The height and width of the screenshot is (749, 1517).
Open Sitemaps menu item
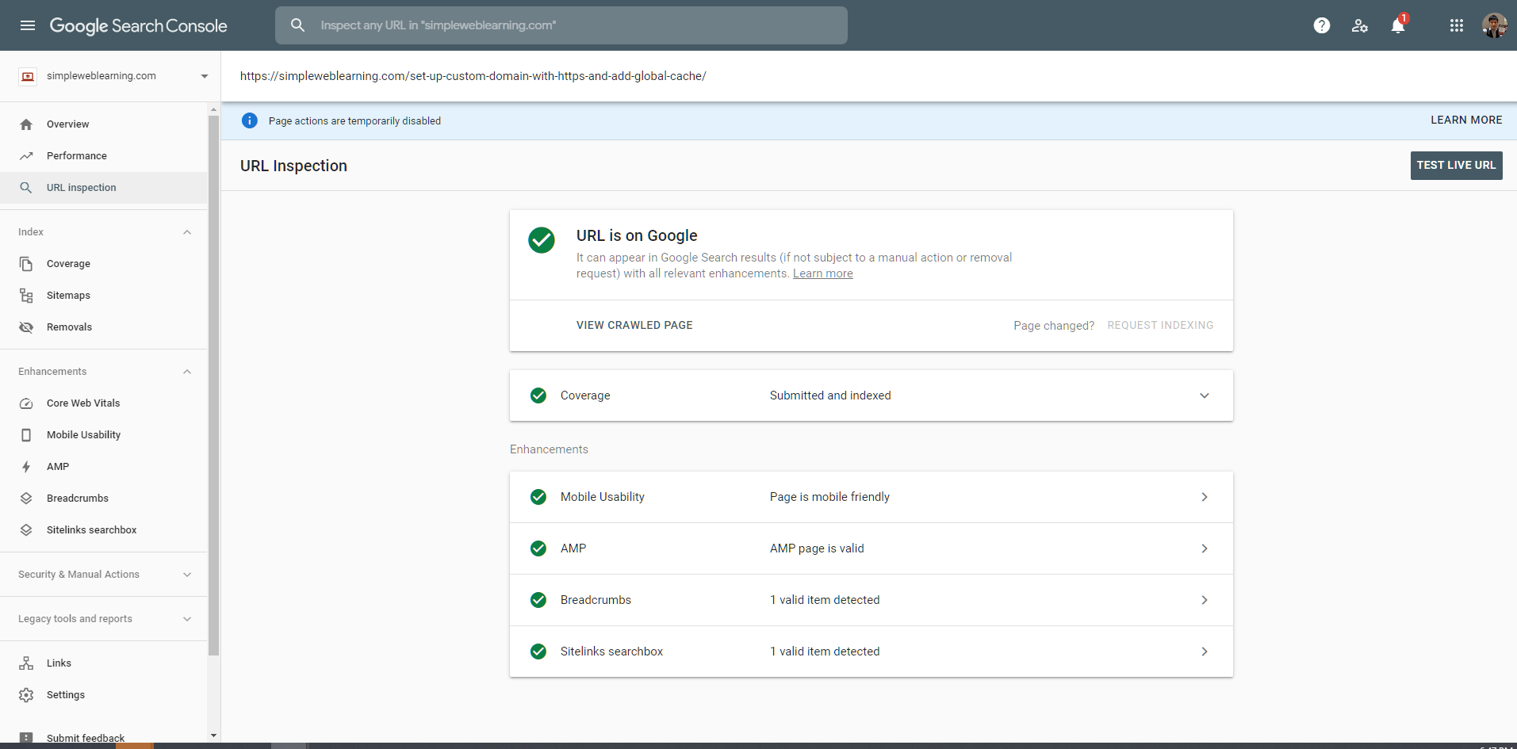104,296
